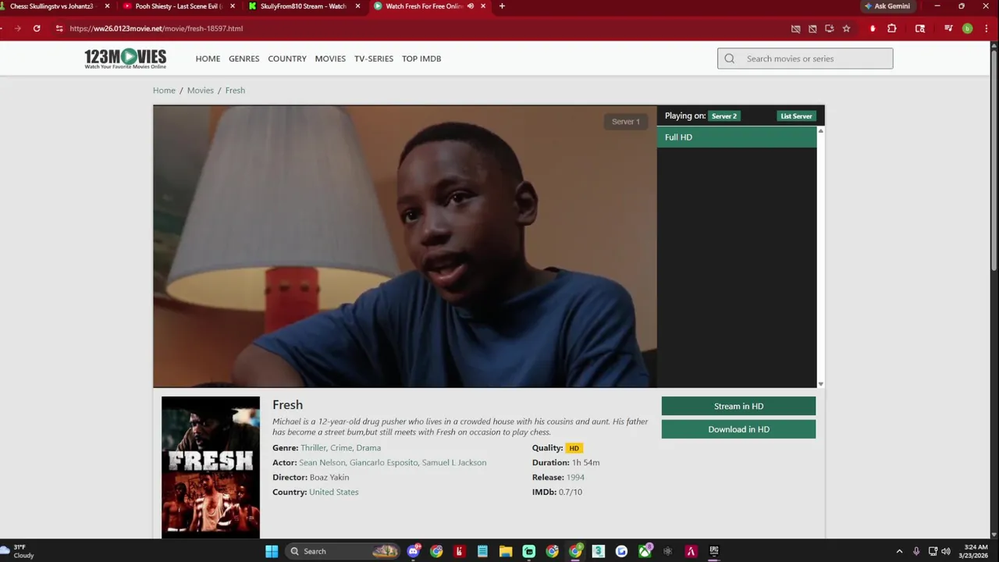Open the HOME menu item
Viewport: 999px width, 562px height.
[x=208, y=59]
